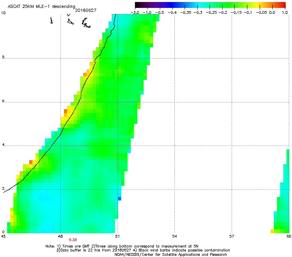
Task: Click the longitude axis label 45
Action: 3,236
